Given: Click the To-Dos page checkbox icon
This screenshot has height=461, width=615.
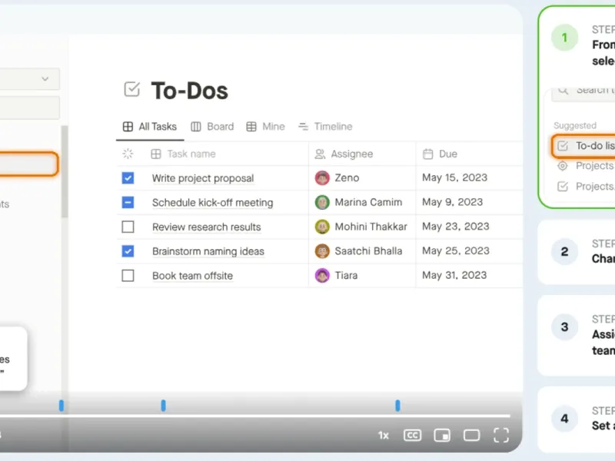Looking at the screenshot, I should 131,89.
